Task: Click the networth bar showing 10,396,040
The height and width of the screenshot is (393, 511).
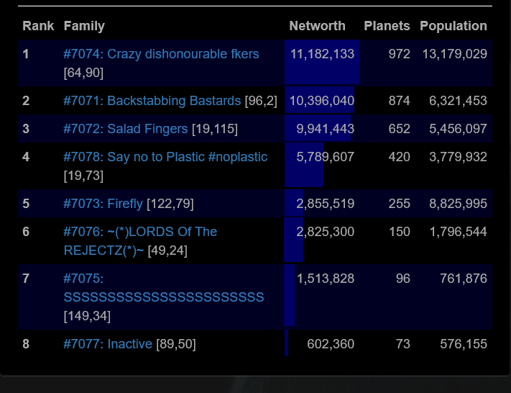Action: 320,101
